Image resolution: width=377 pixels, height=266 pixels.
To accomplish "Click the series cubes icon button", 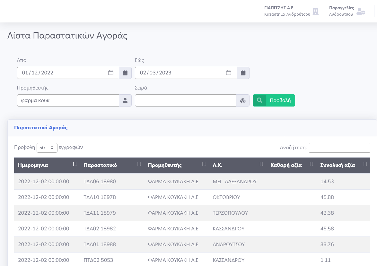I will click(243, 100).
